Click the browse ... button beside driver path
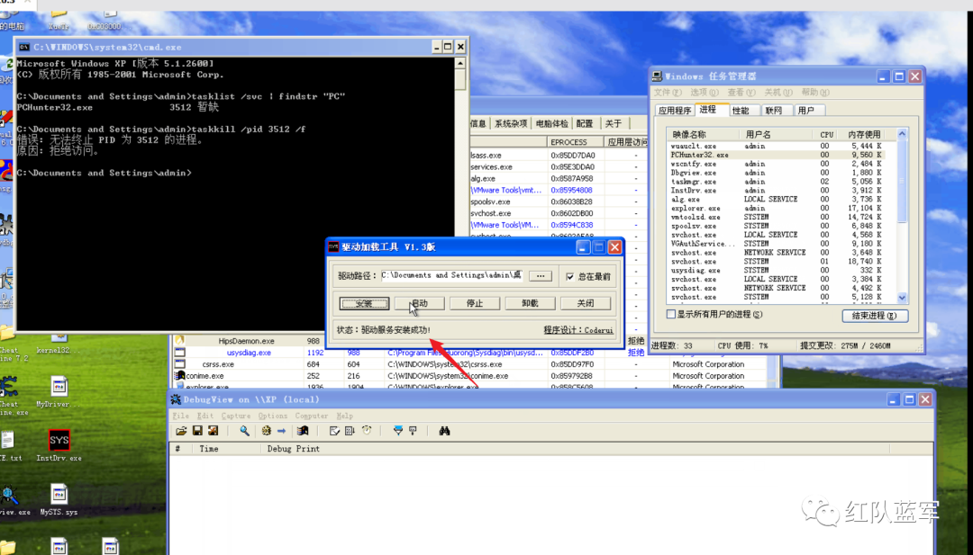The height and width of the screenshot is (555, 973). tap(541, 275)
